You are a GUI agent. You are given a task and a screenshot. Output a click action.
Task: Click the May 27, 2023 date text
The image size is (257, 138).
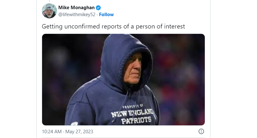79,132
